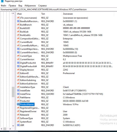Screen dimensions: 117x132
Task: Click the string icon beside CurrentType
Action: pos(18,56)
